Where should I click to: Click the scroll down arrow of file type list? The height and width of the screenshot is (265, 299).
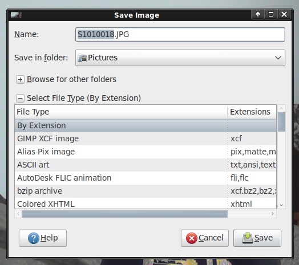[281, 205]
